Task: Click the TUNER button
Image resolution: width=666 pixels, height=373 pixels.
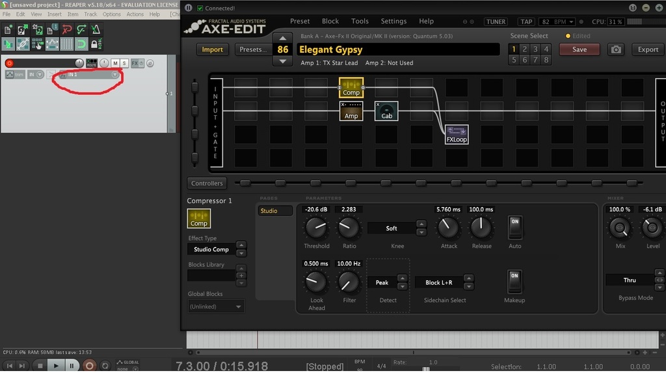Action: click(x=496, y=21)
